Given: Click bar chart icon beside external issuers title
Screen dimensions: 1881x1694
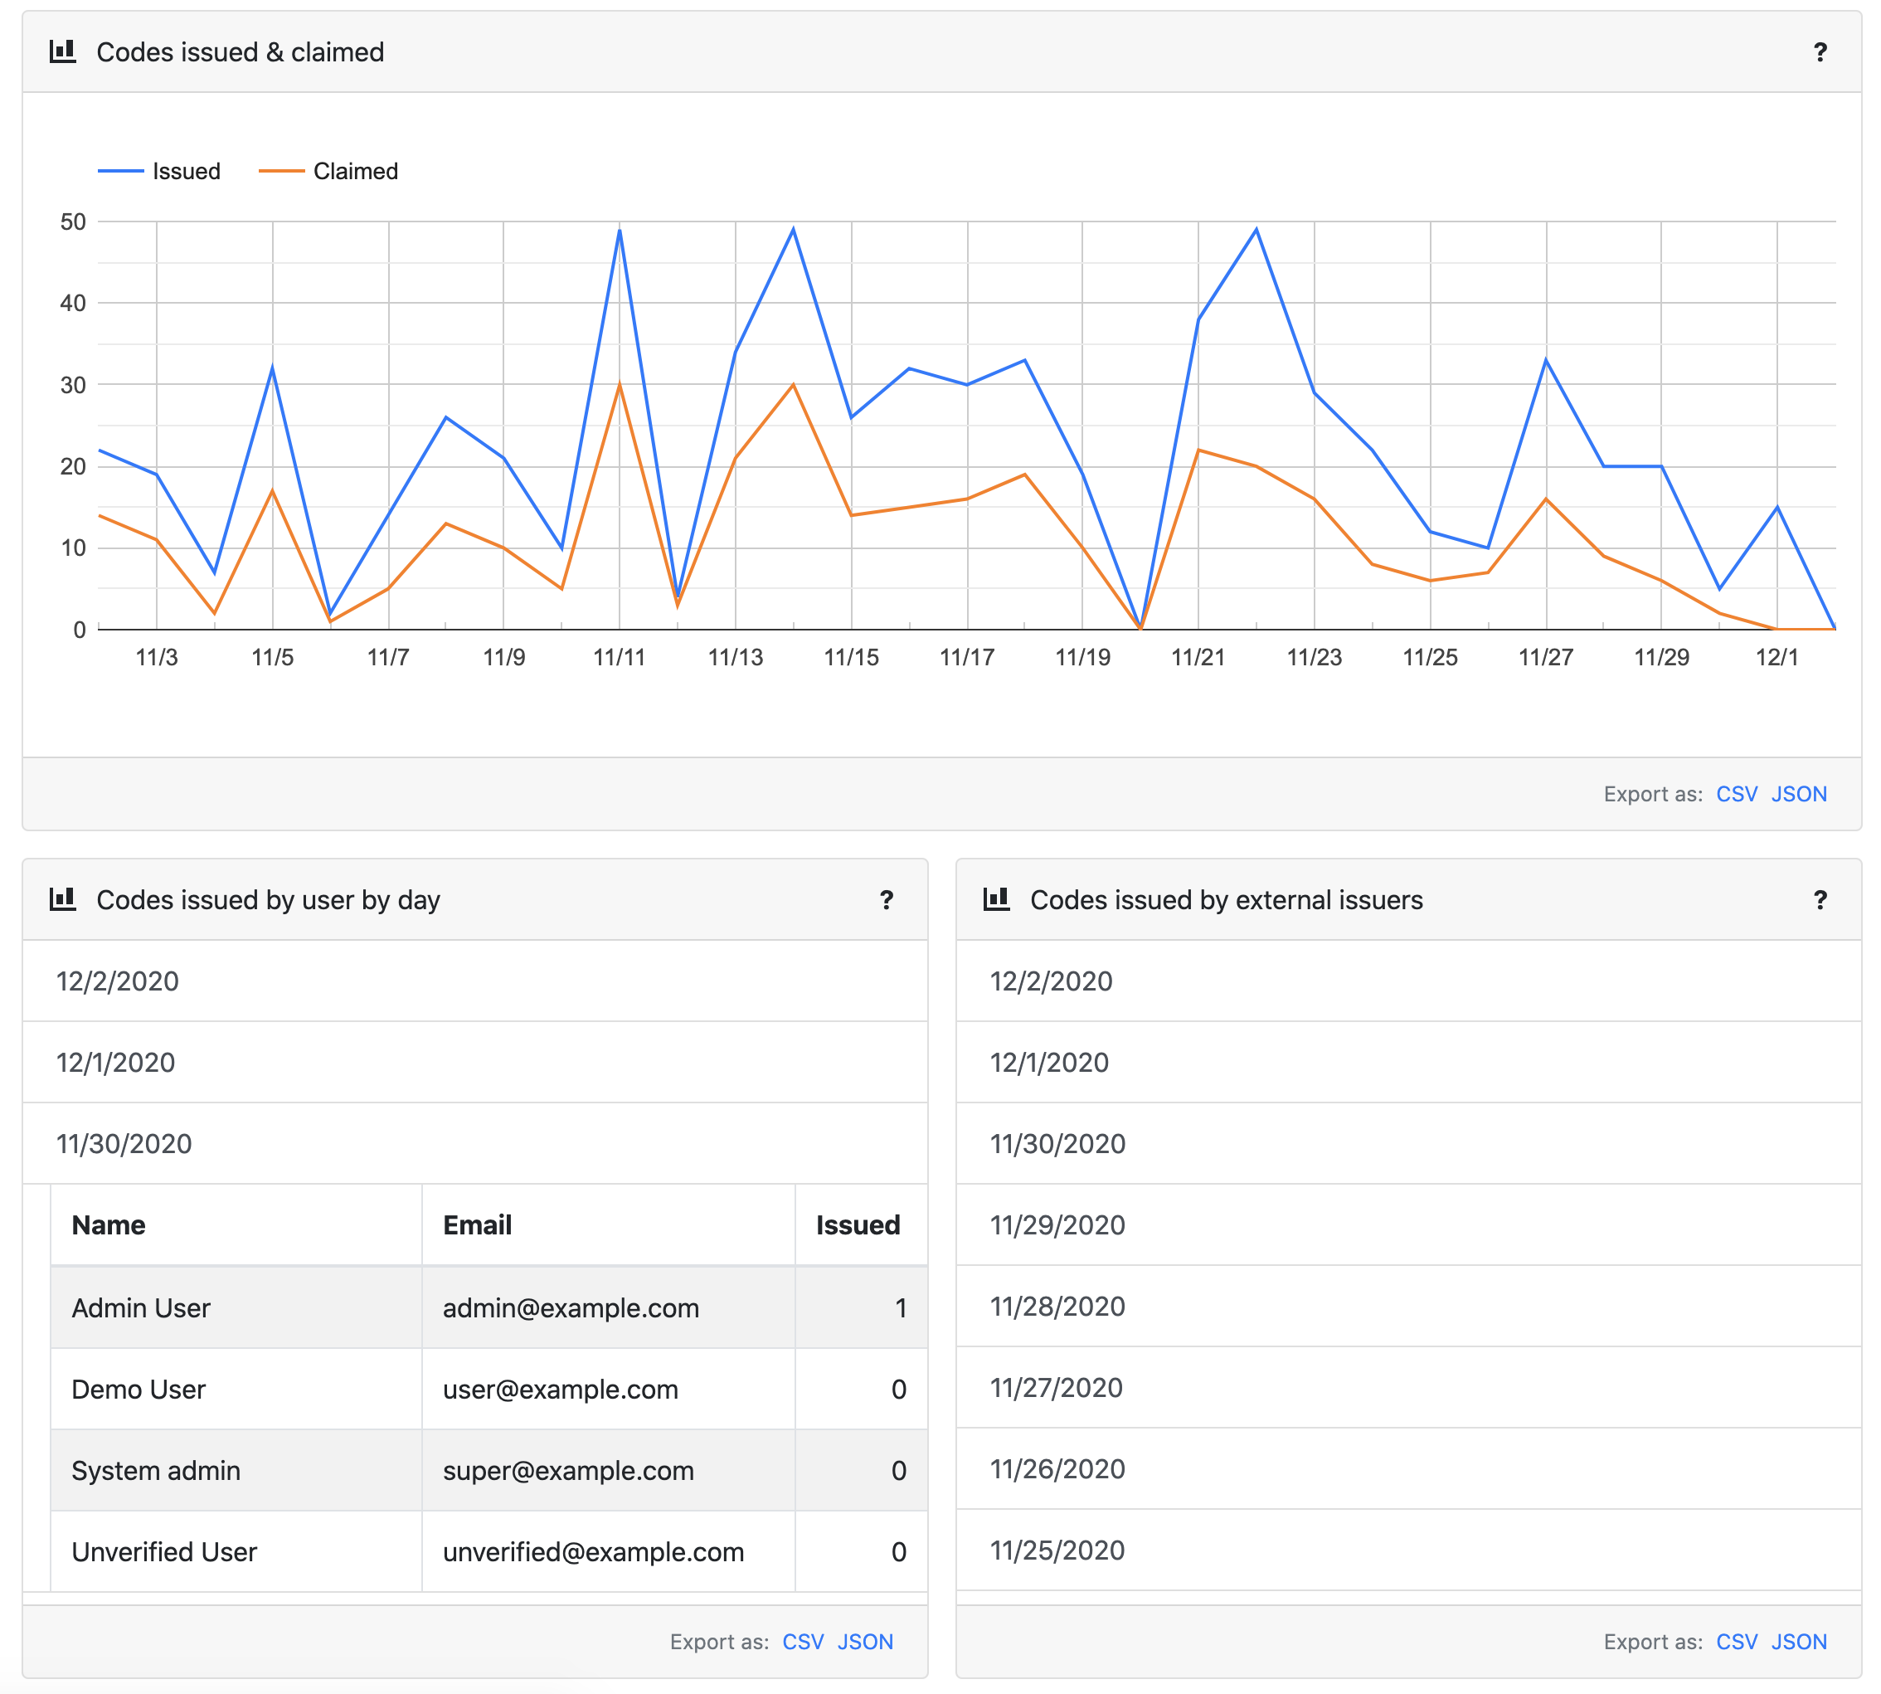Looking at the screenshot, I should coord(996,899).
